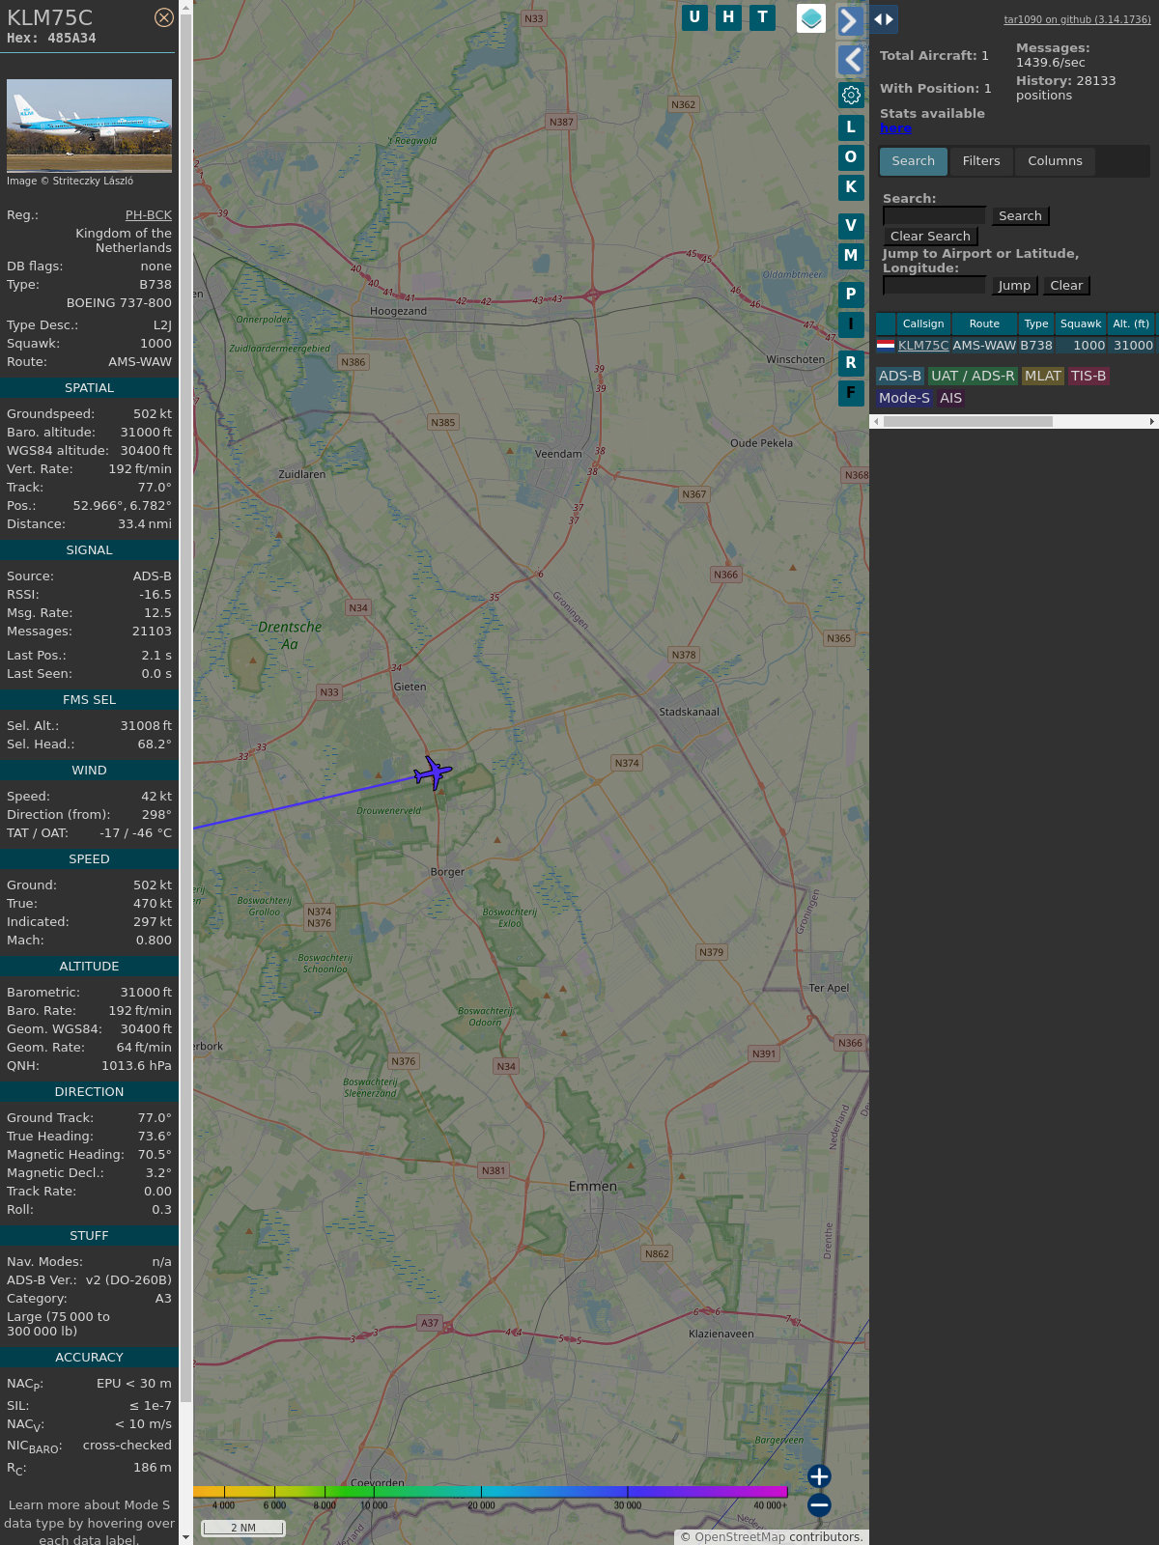Click the 52.966°, 6.782° position value
The image size is (1159, 1545).
coord(123,506)
